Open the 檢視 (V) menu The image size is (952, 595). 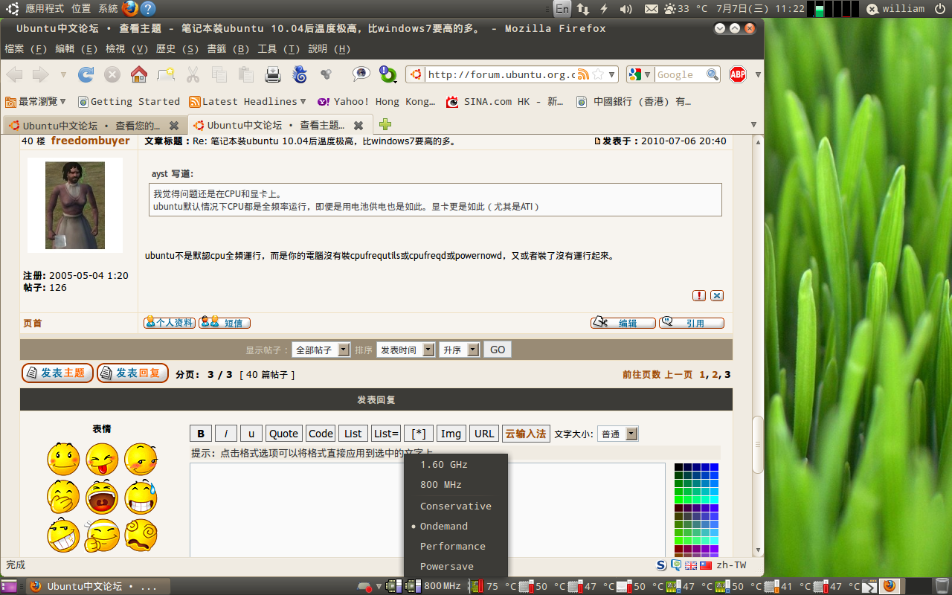[x=126, y=48]
